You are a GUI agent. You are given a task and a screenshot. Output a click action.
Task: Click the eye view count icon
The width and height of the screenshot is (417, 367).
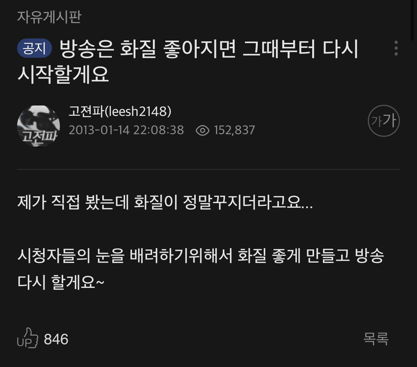tap(202, 130)
